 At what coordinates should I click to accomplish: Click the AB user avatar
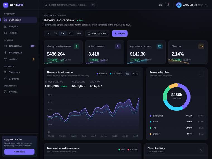[179, 5]
